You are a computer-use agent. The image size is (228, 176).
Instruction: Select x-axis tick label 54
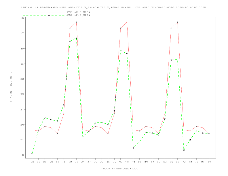coord(146,162)
